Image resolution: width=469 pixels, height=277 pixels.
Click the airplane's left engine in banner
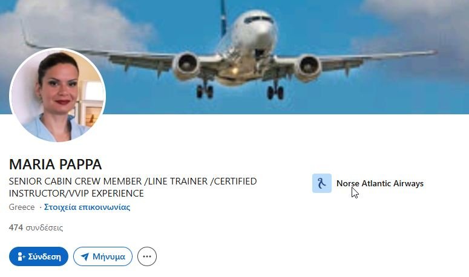(x=186, y=66)
